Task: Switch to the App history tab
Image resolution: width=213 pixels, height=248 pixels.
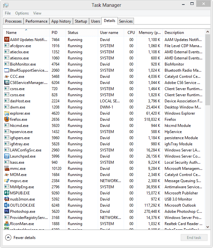Action: coord(61,21)
